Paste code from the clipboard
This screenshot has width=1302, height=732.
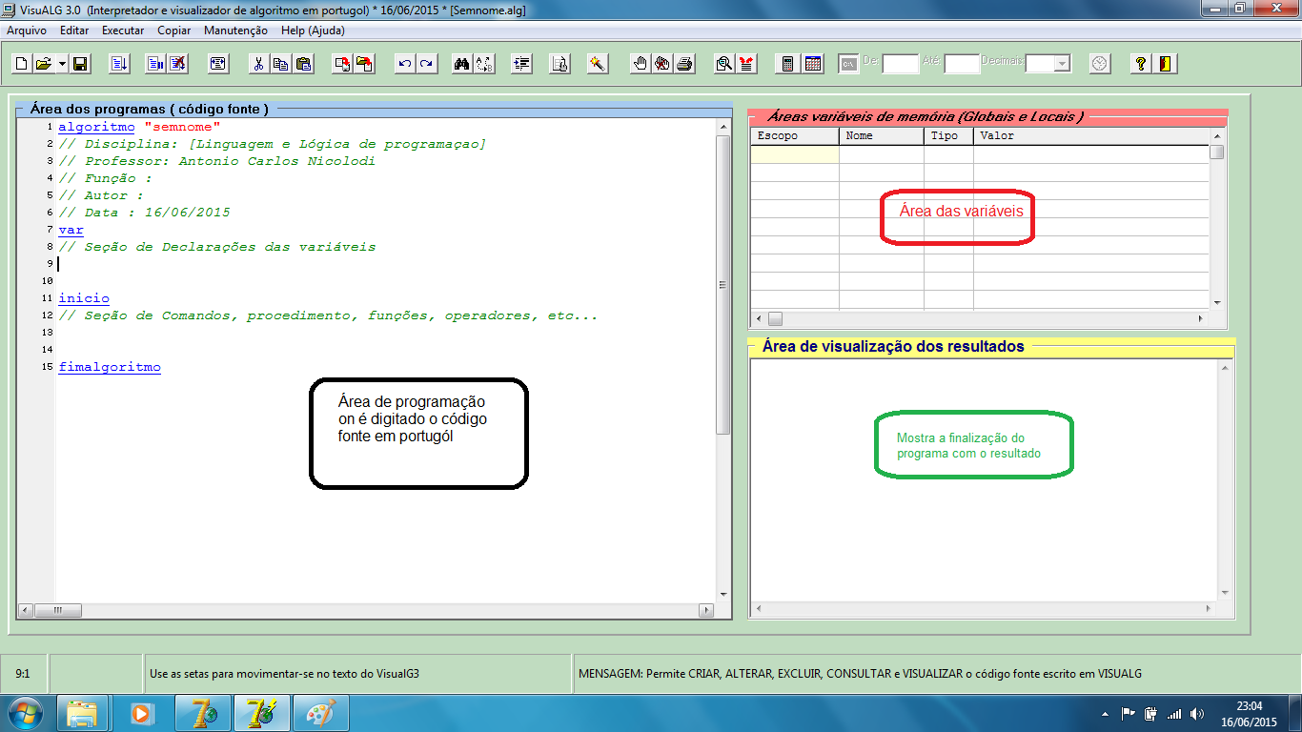click(302, 64)
